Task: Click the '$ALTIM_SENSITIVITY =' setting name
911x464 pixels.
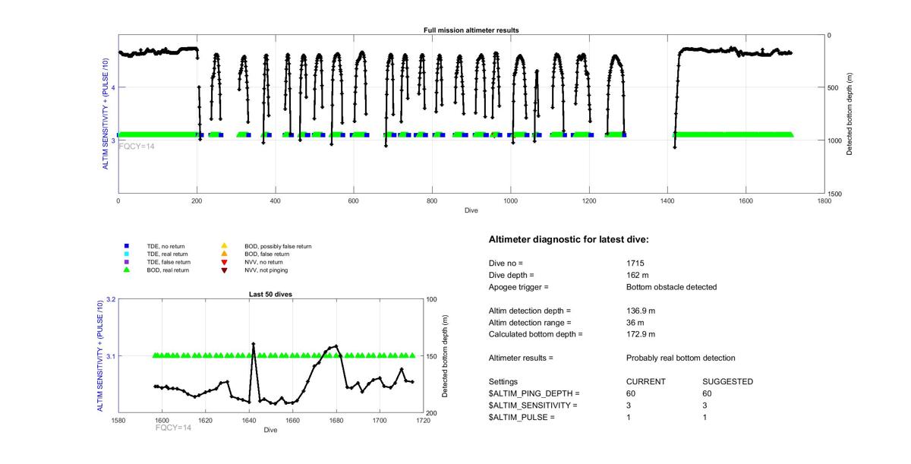Action: point(533,406)
